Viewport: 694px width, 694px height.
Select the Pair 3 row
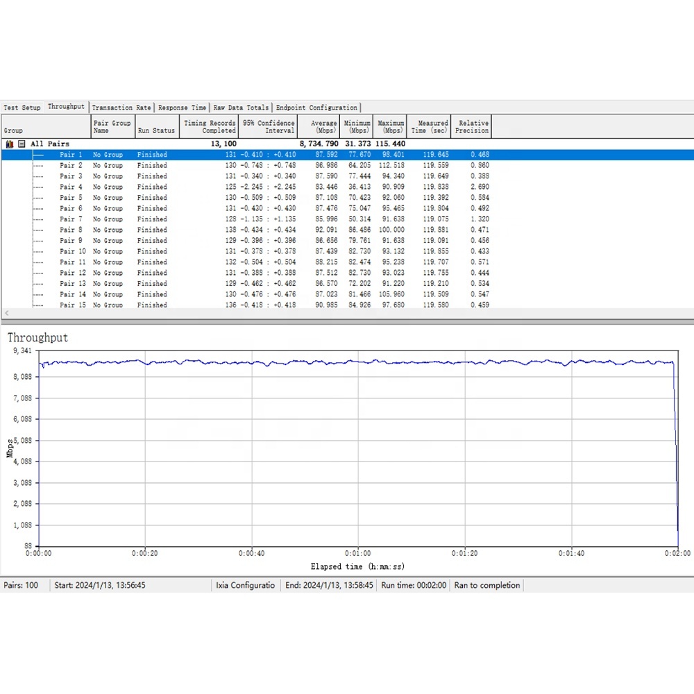click(x=348, y=176)
